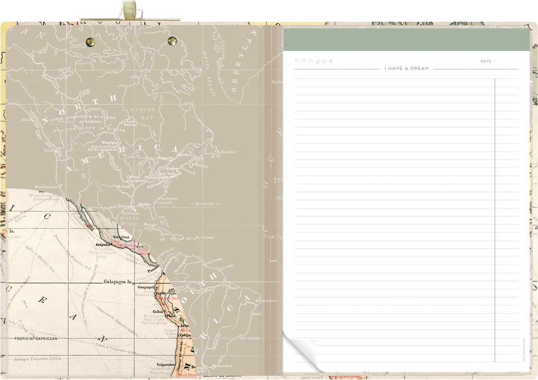Click the left brass rivet

90,42
